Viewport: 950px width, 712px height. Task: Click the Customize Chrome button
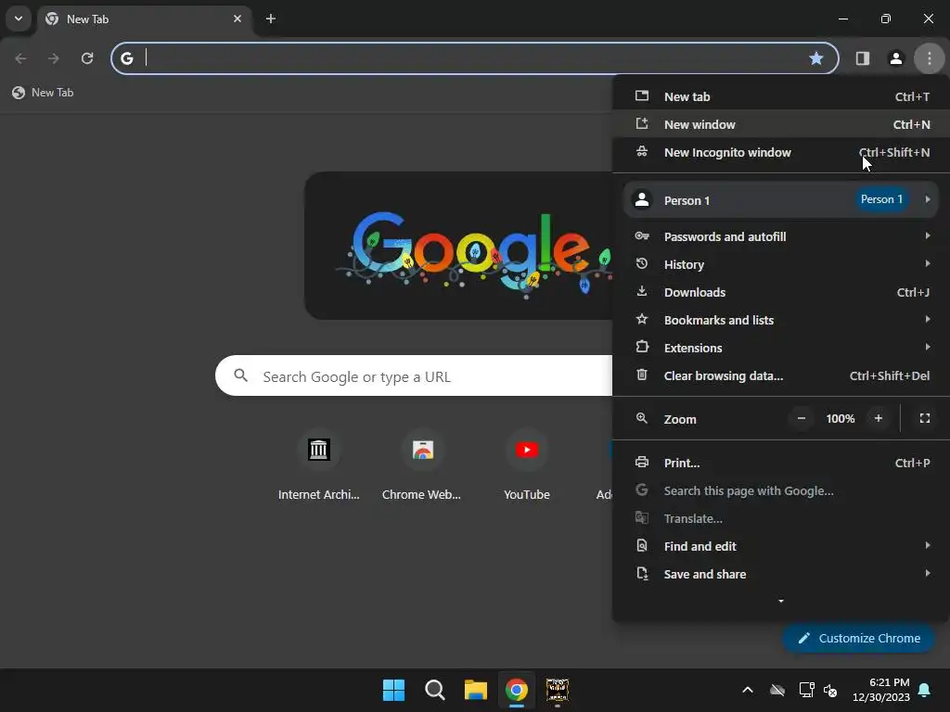pos(858,638)
